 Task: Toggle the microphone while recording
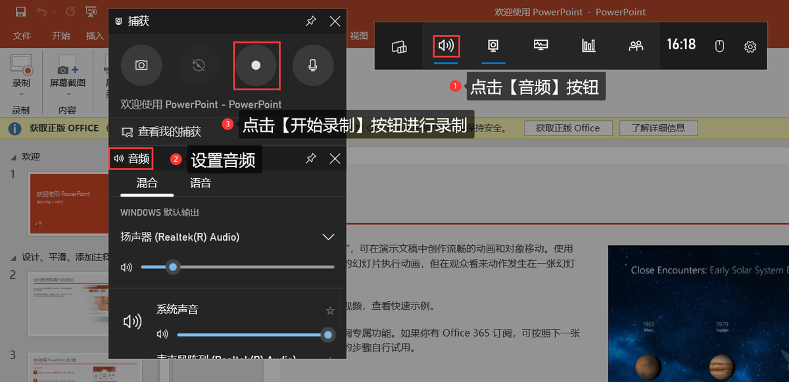(313, 65)
